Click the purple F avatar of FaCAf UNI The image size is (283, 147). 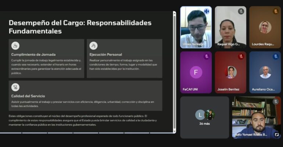coord(196,72)
